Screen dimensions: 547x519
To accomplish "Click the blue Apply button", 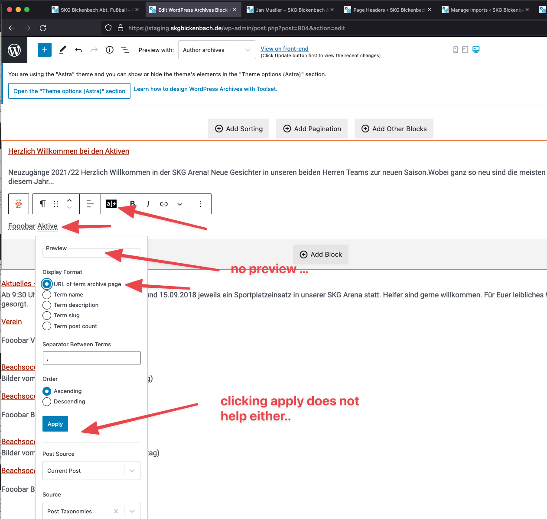I will [55, 424].
